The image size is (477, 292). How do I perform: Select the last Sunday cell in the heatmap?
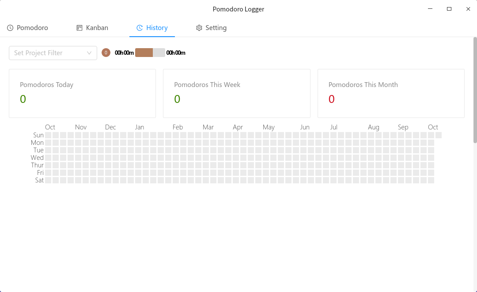439,135
